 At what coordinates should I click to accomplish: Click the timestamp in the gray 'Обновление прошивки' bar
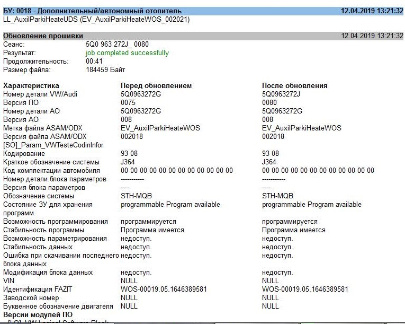[x=372, y=36]
